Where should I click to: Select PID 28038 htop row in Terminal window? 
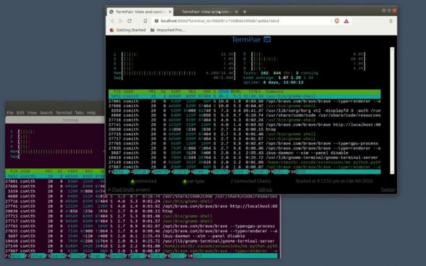pyautogui.click(x=141, y=211)
